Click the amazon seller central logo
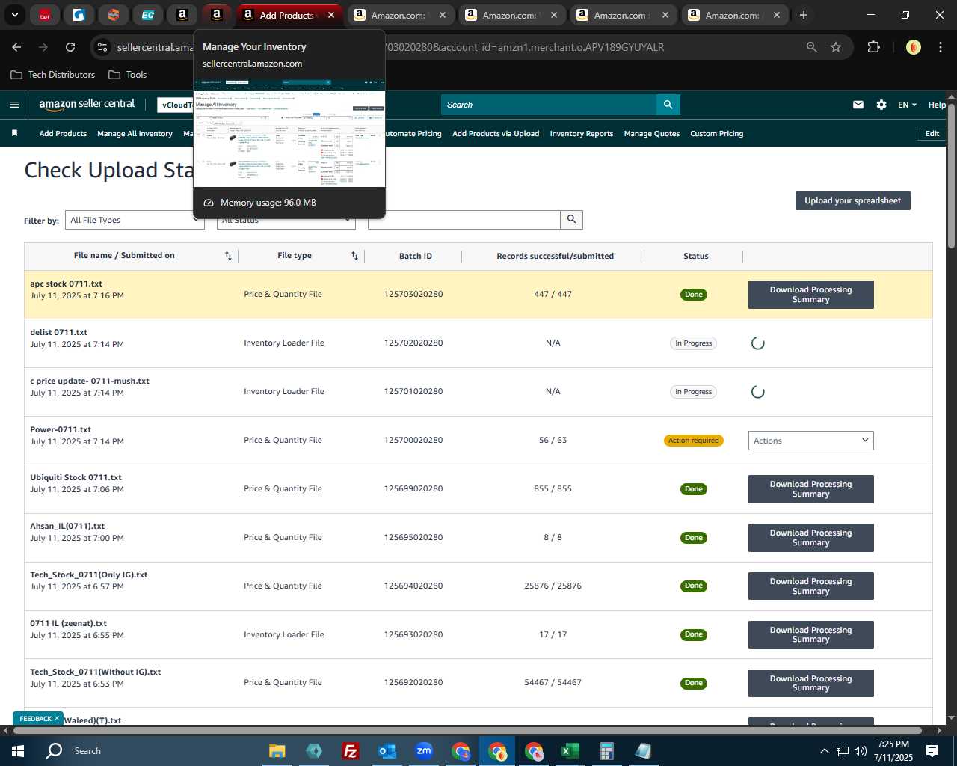 (x=87, y=105)
